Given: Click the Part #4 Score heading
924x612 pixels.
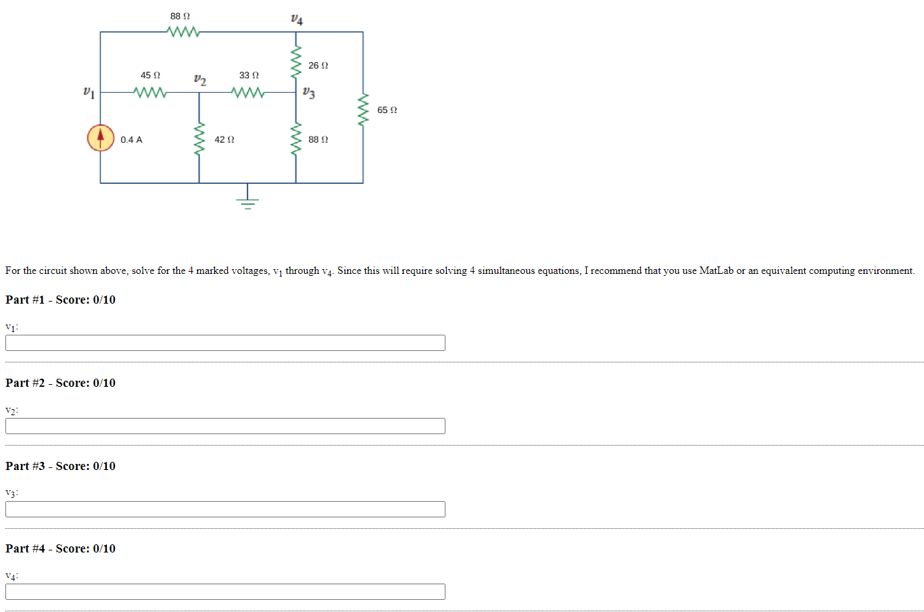Looking at the screenshot, I should [x=60, y=548].
